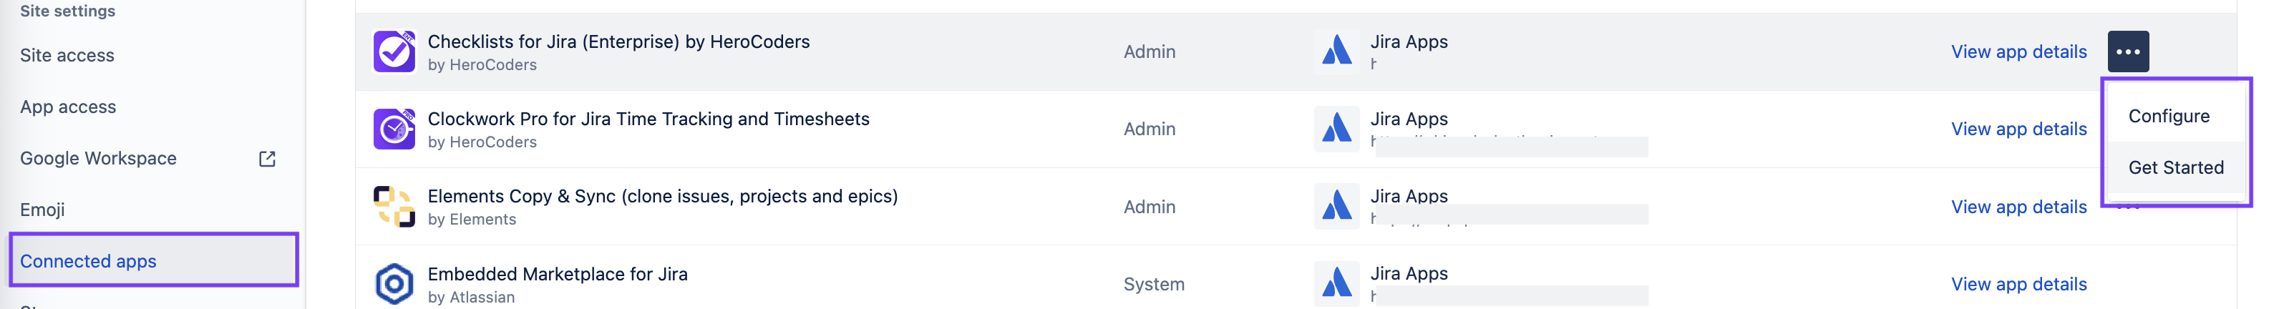This screenshot has height=309, width=2284.
Task: Click the Atlassian logo in Clockwork row
Action: (x=1336, y=129)
